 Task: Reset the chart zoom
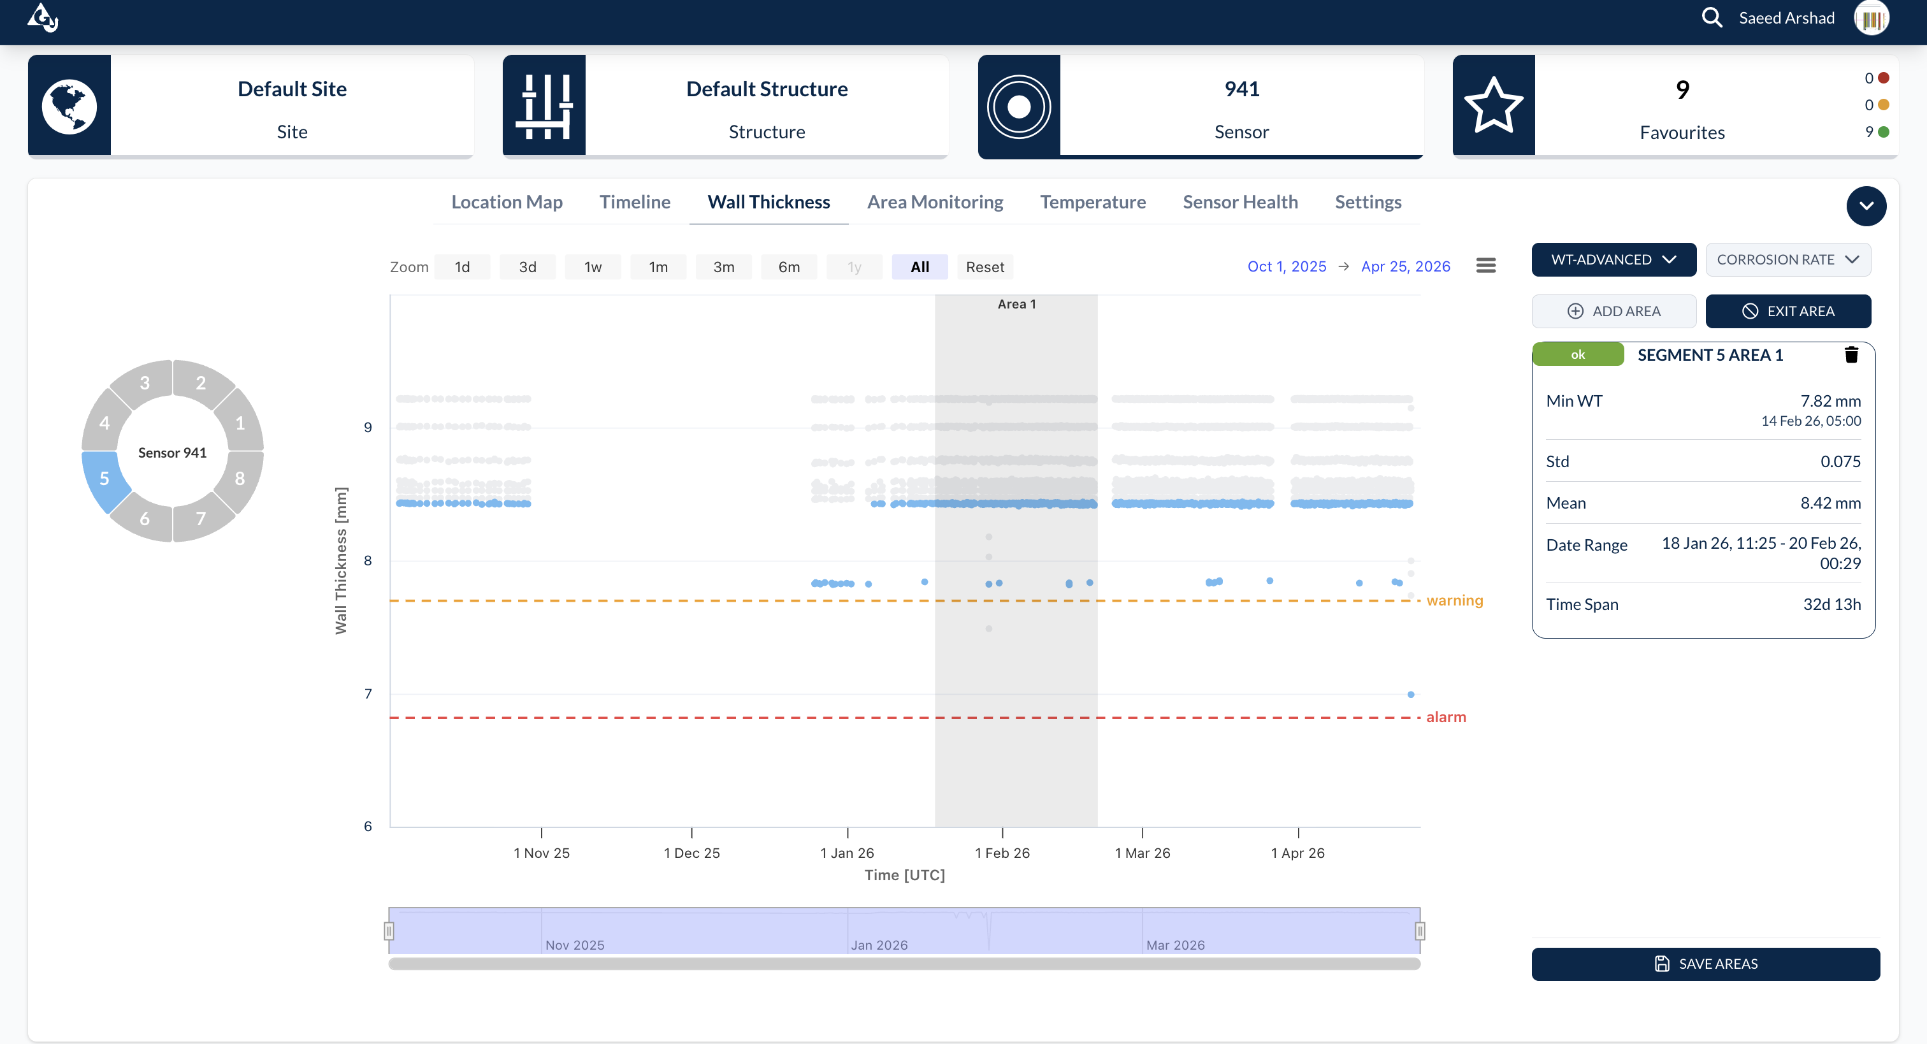click(x=985, y=267)
